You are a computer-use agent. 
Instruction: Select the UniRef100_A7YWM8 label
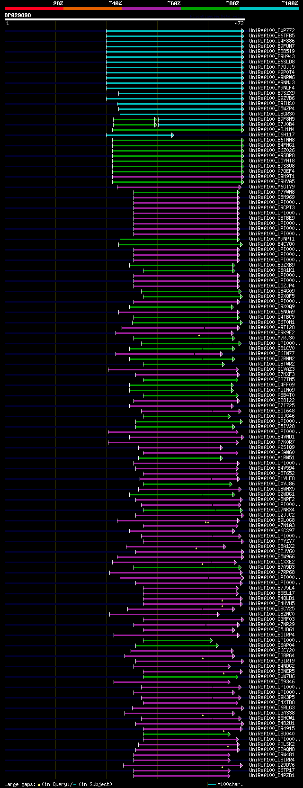tap(272, 192)
